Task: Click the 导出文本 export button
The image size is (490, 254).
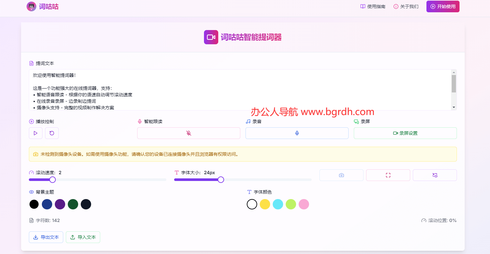Action: [x=46, y=237]
